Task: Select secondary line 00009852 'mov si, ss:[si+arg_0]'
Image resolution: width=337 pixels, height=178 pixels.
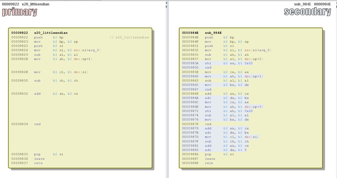Action: click(x=227, y=50)
